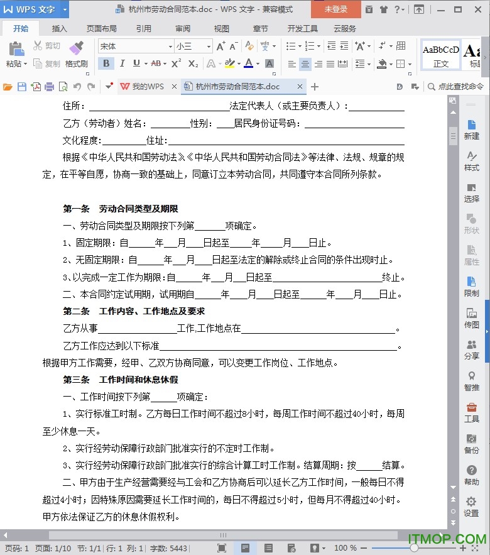This screenshot has width=490, height=555.
Task: Click the text highlight color swatch
Action: (230, 63)
